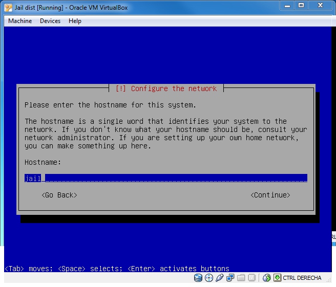Maximize the VirtualBox window
Viewport: 336px width, 287px height.
pos(301,6)
